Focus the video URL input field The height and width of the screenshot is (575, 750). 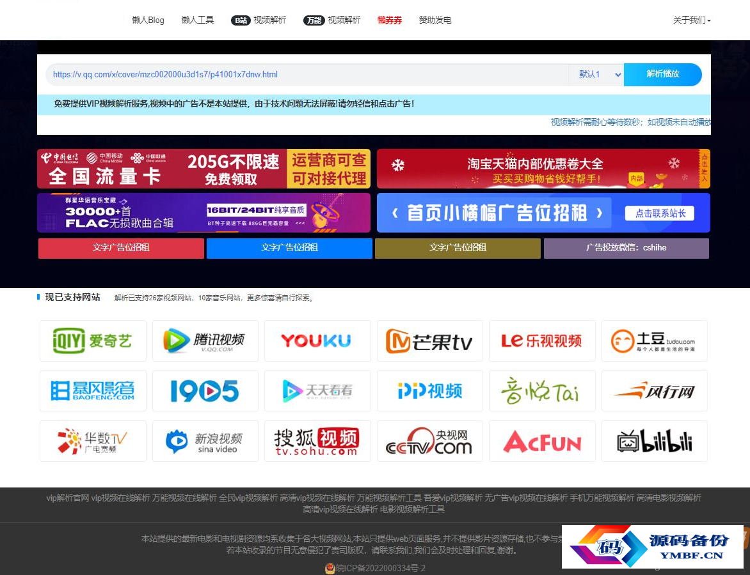(x=307, y=75)
